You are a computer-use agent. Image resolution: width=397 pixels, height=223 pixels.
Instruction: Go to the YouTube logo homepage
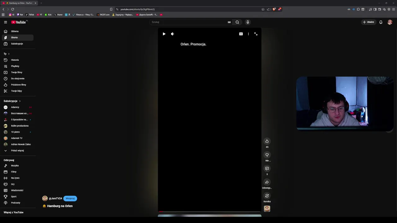click(19, 22)
